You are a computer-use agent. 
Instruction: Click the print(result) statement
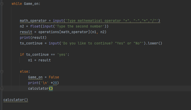(33, 38)
